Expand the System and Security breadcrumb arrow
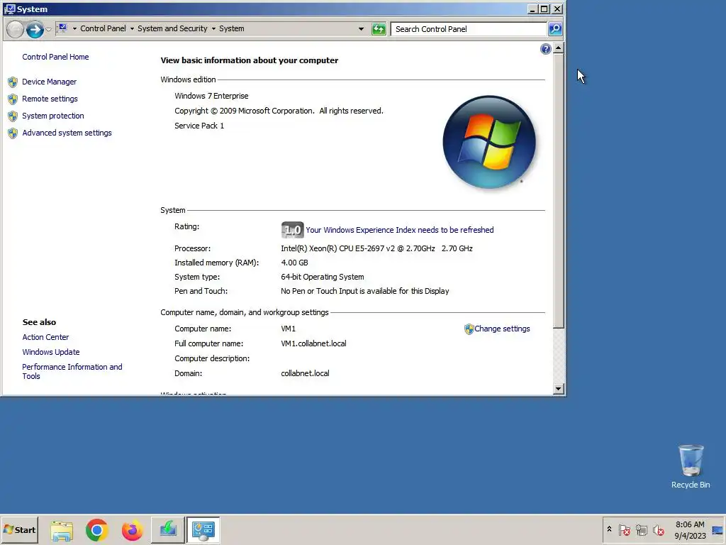This screenshot has height=545, width=726. click(x=213, y=28)
